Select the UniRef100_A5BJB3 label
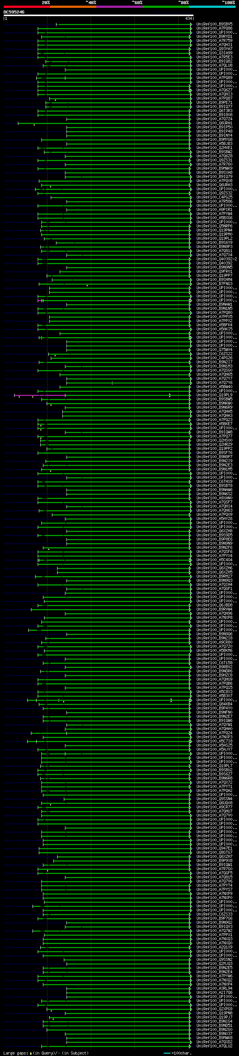The width and height of the screenshot is (239, 1056). pos(214,143)
